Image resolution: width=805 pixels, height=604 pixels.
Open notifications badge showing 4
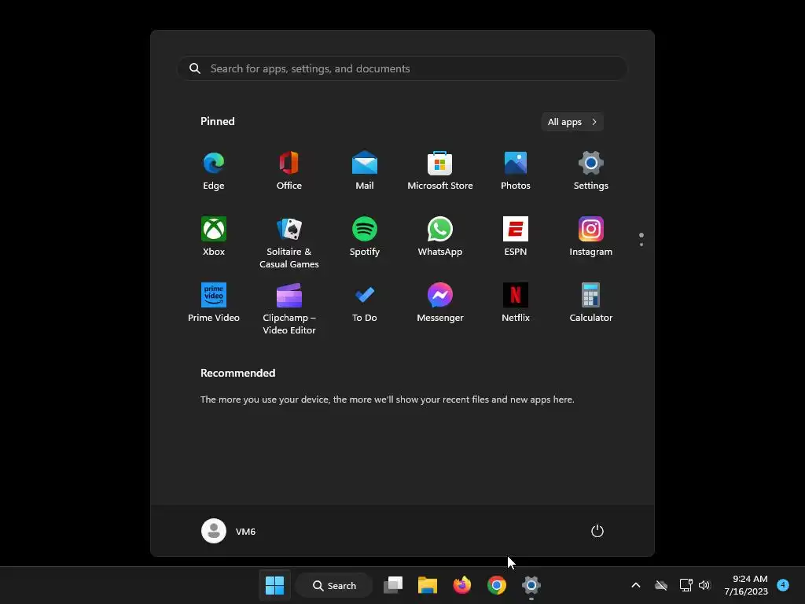[x=783, y=584]
